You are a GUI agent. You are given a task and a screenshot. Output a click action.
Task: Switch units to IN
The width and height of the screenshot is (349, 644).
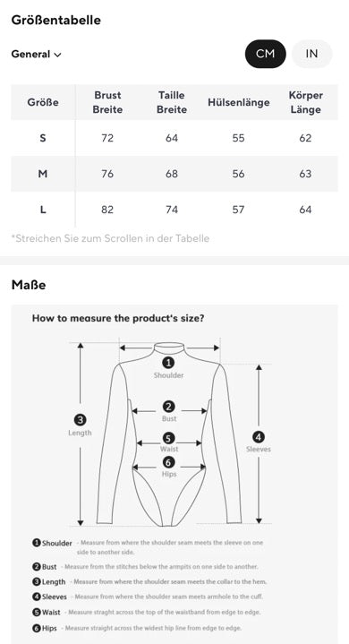(311, 54)
